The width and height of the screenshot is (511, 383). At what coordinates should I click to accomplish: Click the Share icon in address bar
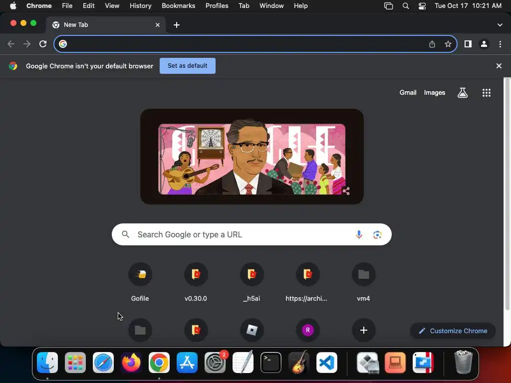(432, 44)
